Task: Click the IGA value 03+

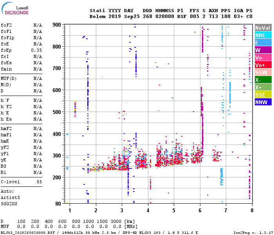Action: pyautogui.click(x=238, y=16)
